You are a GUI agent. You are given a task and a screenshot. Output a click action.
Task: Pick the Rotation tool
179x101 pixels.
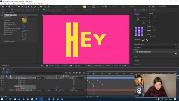pyautogui.click(x=16, y=7)
